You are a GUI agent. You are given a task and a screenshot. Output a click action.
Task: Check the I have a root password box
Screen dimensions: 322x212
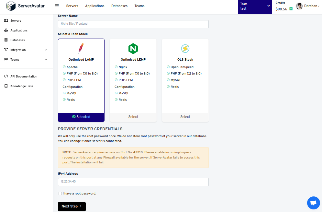tap(60, 194)
